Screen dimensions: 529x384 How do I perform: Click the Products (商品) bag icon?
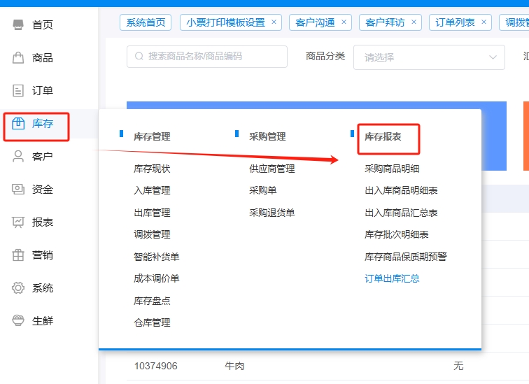point(19,58)
